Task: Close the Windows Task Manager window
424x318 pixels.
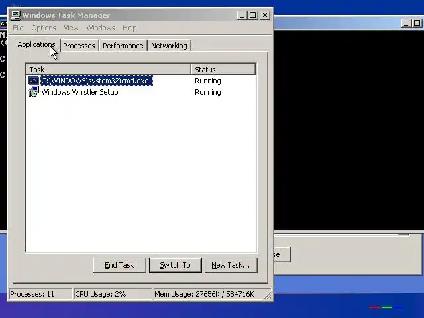Action: 265,15
